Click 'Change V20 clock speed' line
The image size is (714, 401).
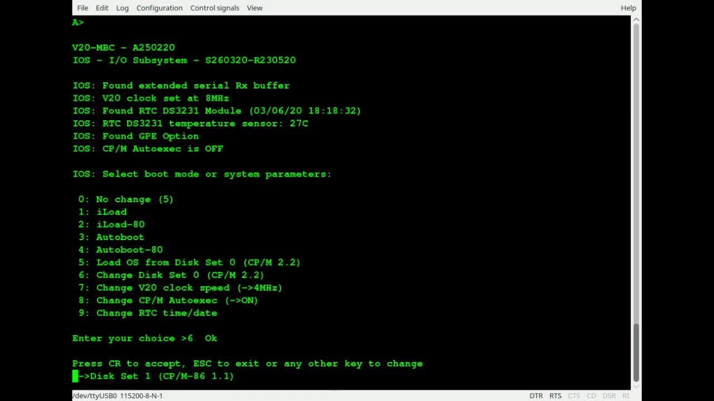pos(180,288)
